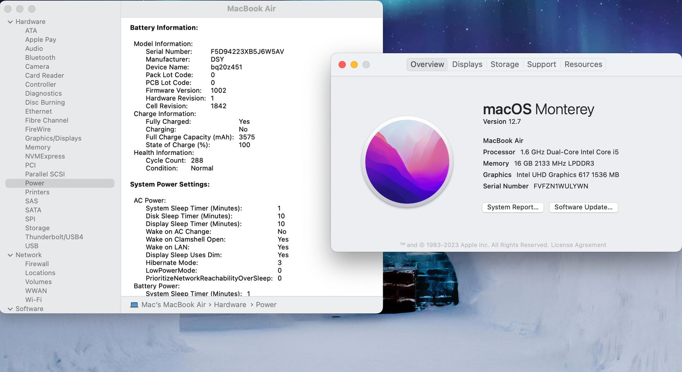
Task: Click the macOS Monterey logo image
Action: click(x=407, y=162)
